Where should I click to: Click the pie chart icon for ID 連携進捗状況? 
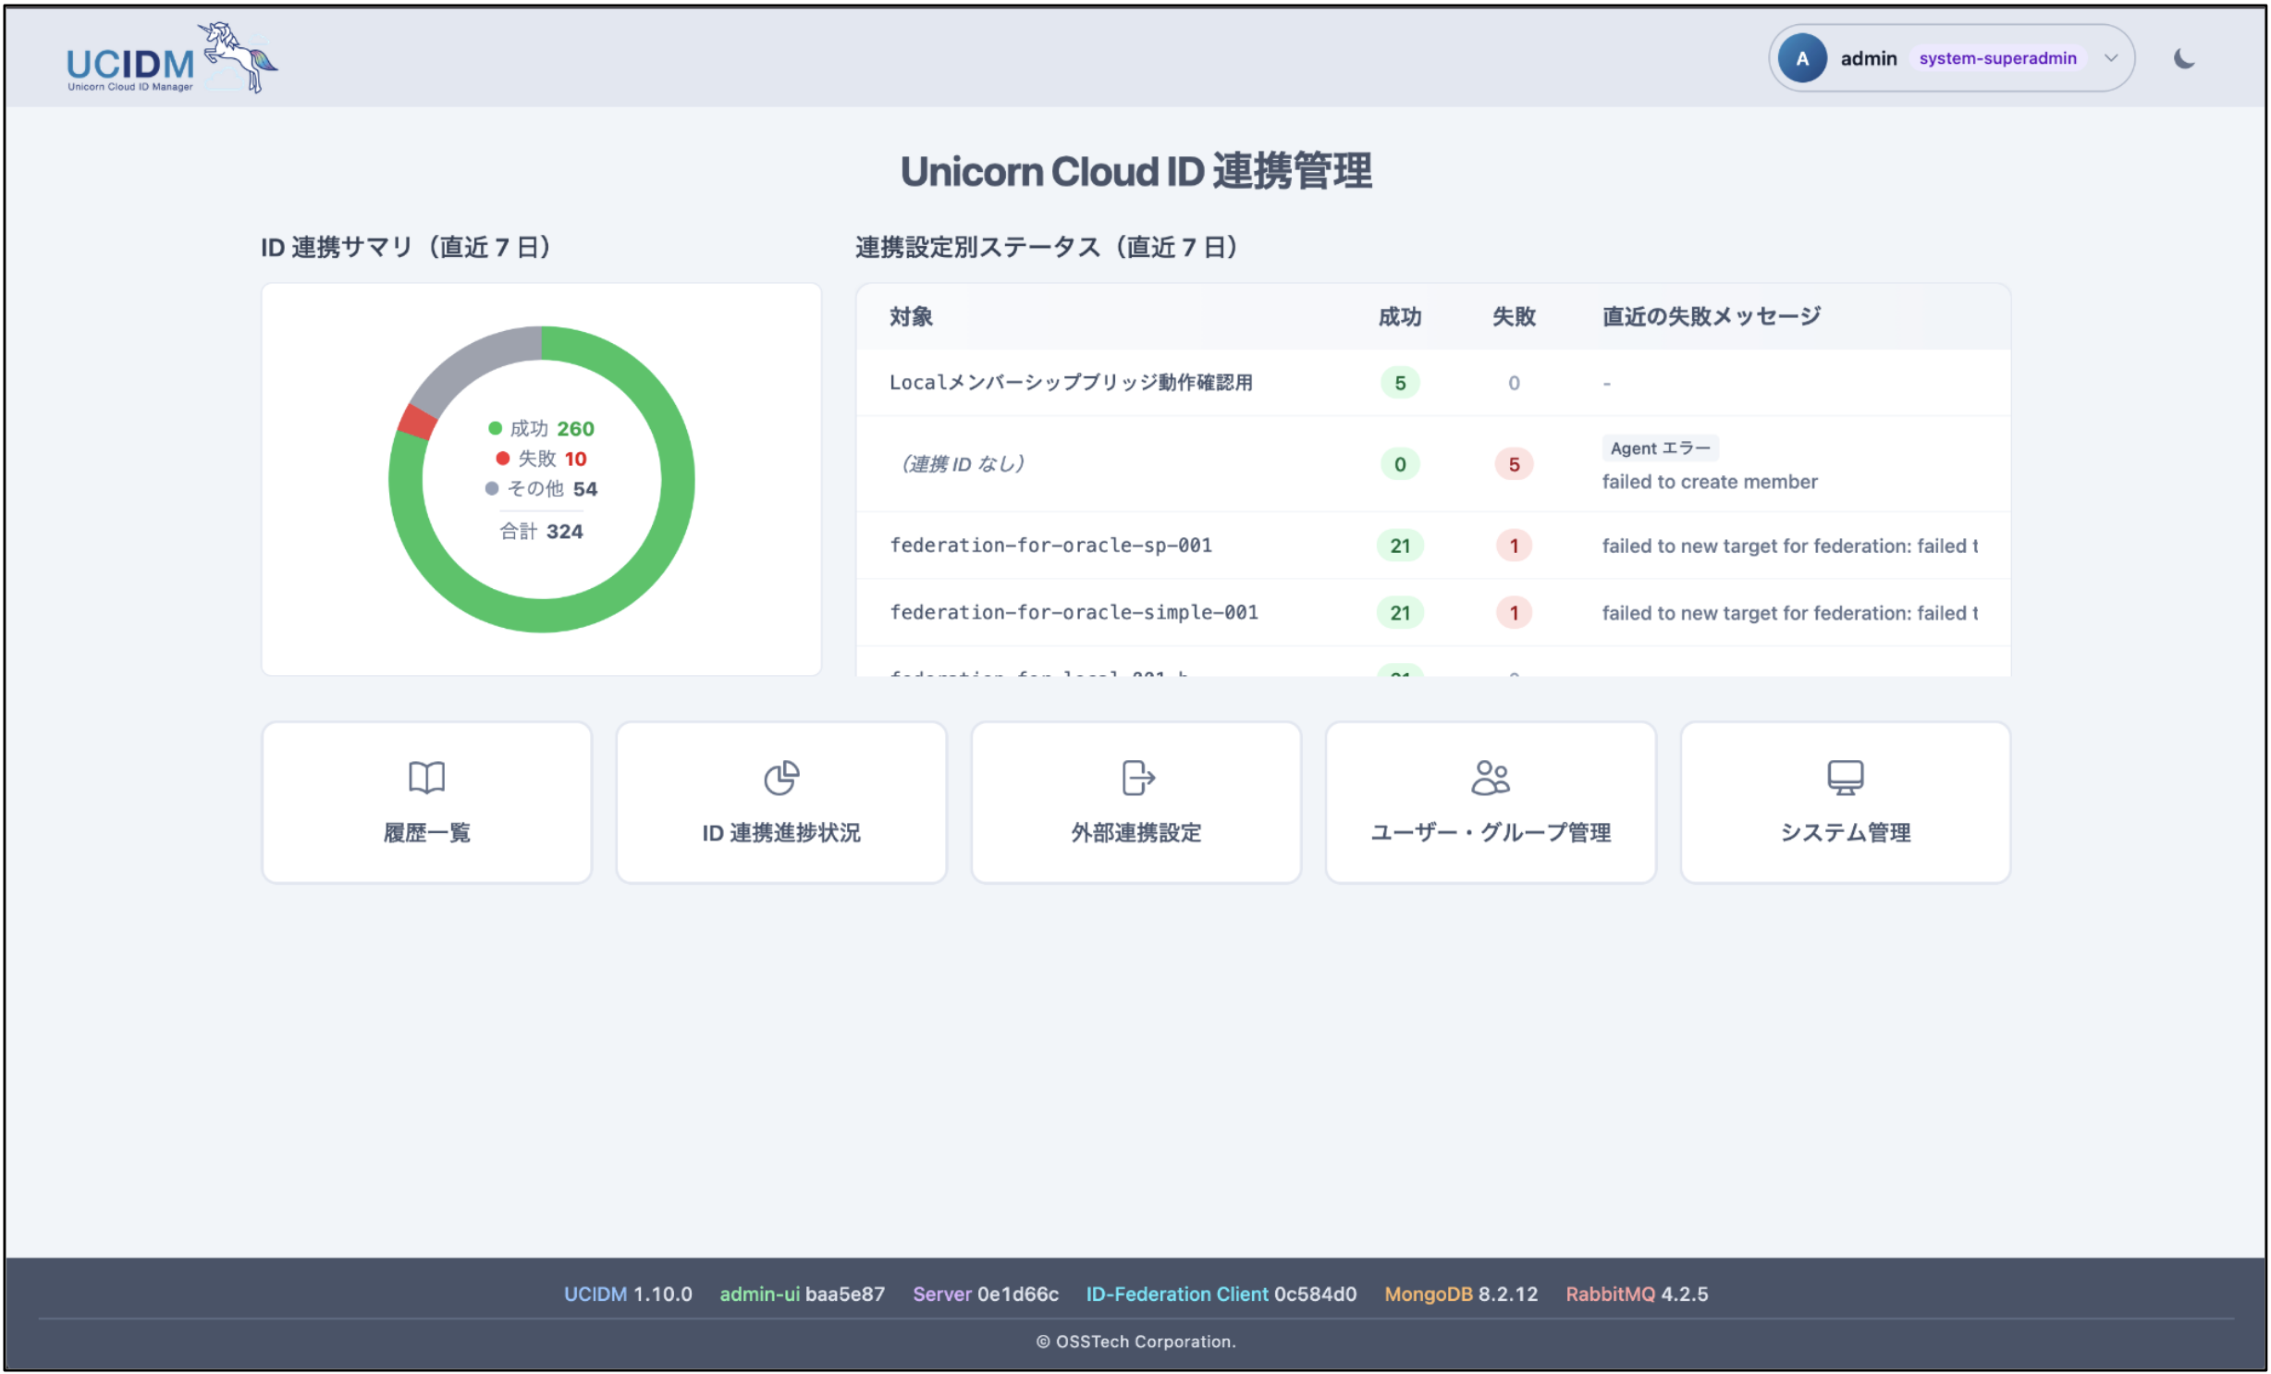pos(781,778)
